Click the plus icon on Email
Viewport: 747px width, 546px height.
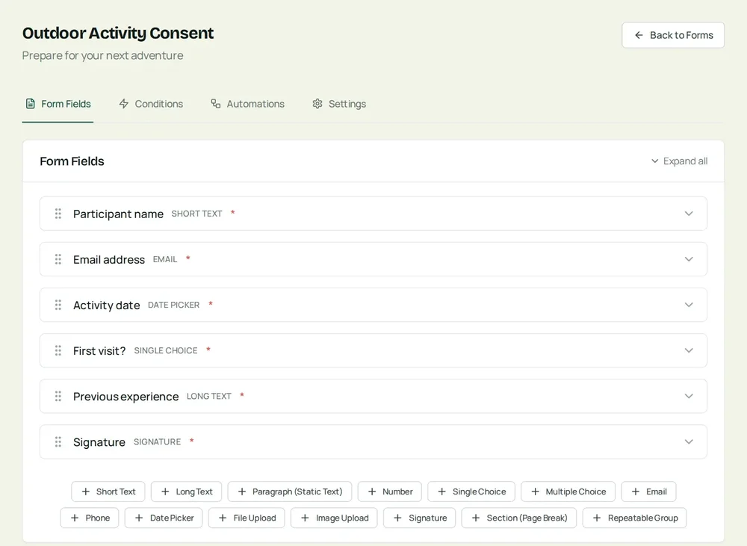[636, 491]
